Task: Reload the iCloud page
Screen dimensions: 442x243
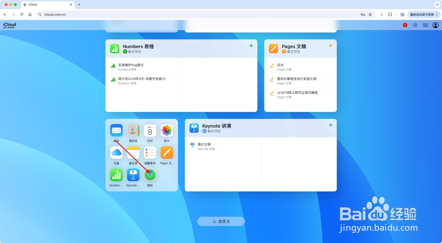Action: 22,14
